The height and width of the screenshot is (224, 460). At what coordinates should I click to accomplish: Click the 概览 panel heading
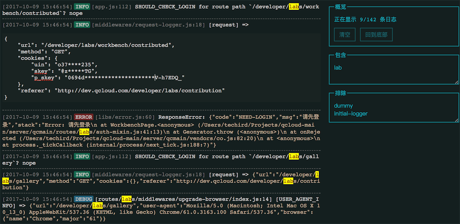pos(340,7)
